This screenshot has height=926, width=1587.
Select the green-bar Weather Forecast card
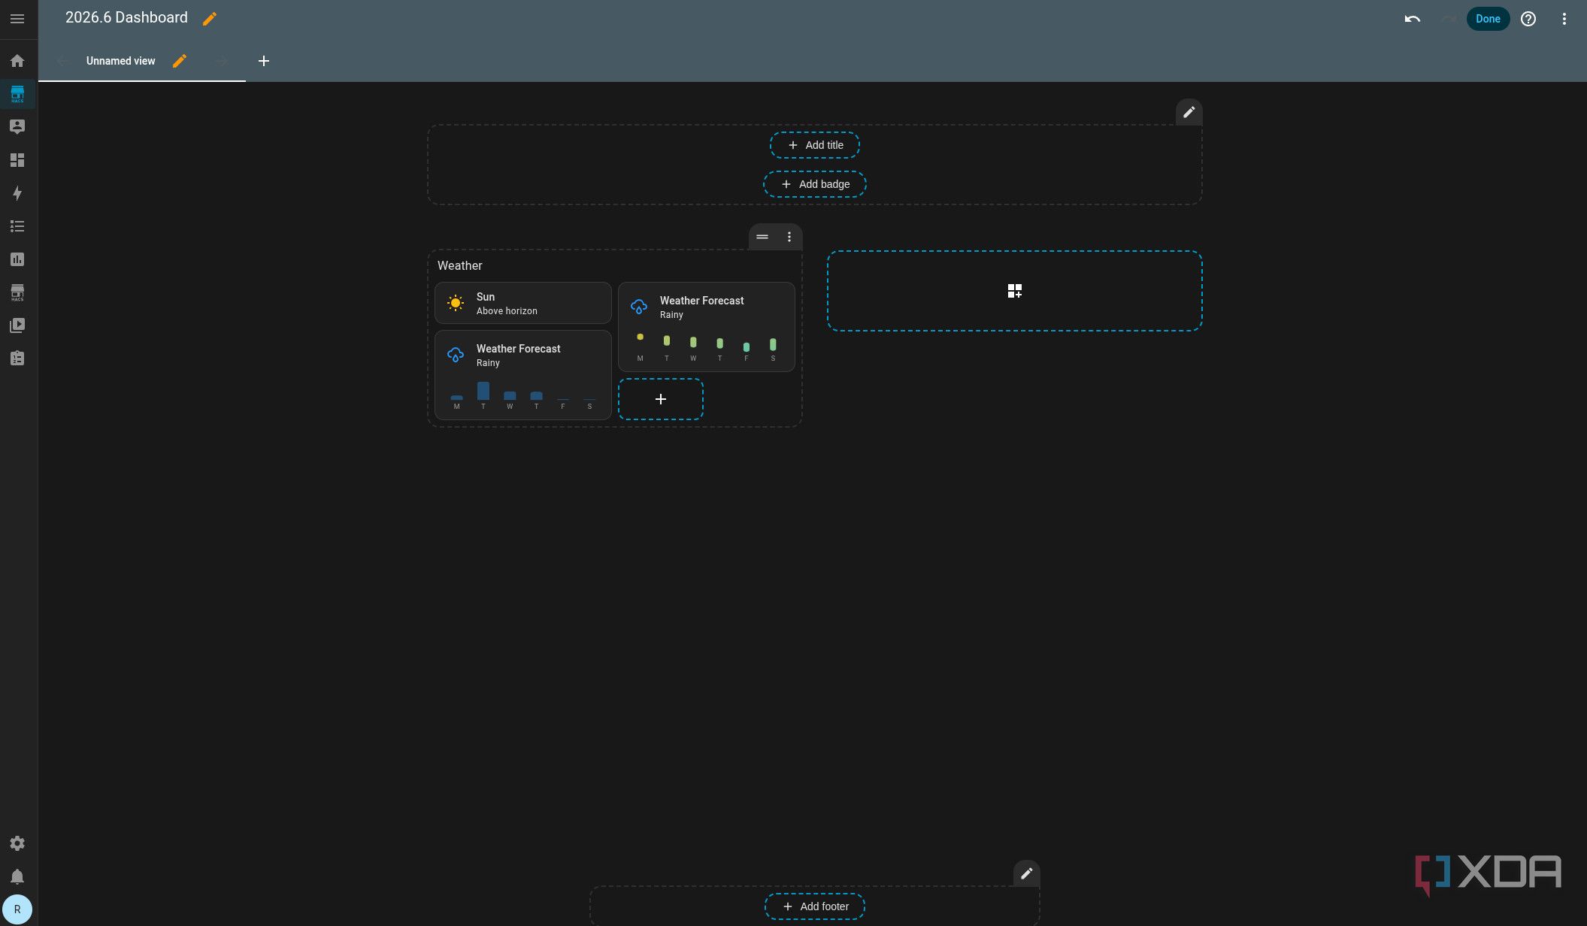pos(707,327)
